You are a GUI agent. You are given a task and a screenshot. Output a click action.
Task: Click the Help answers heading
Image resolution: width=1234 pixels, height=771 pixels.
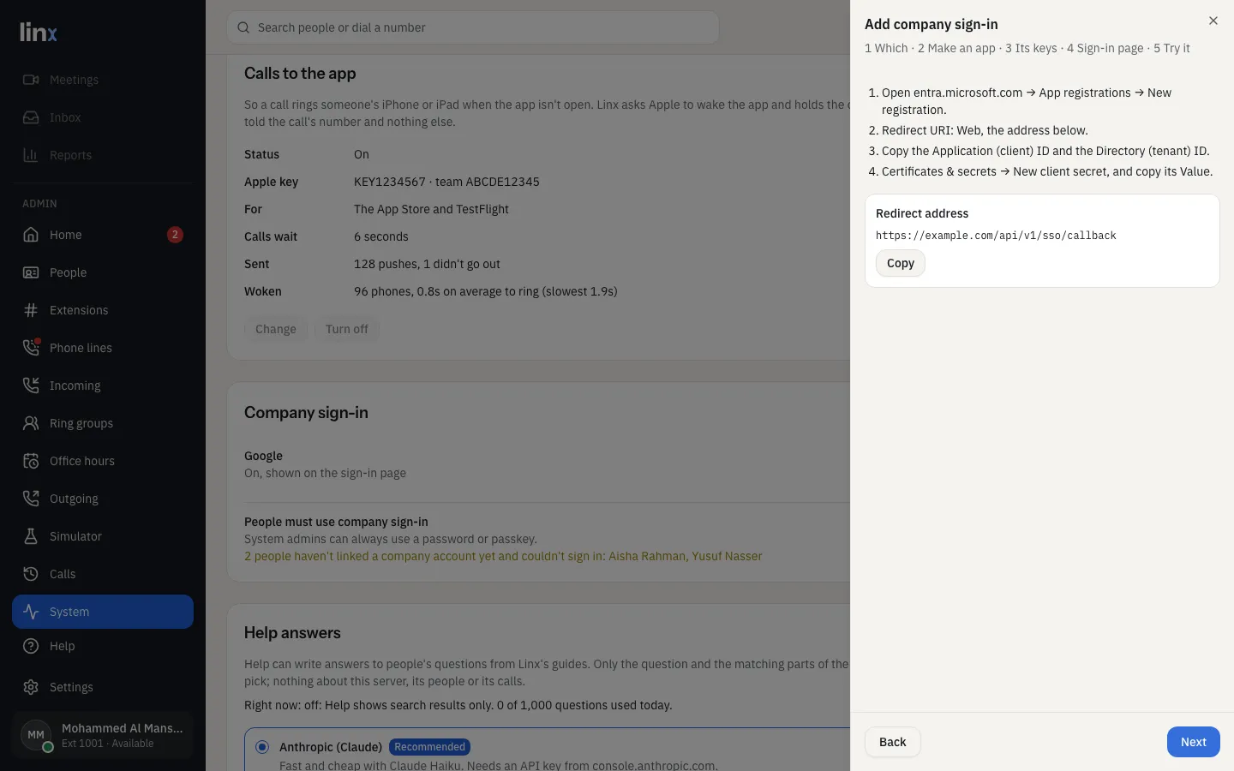(292, 632)
